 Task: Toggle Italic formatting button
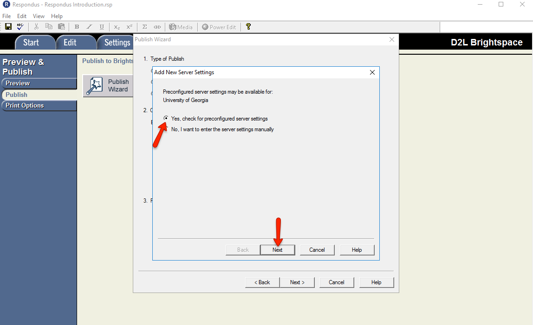tap(89, 27)
